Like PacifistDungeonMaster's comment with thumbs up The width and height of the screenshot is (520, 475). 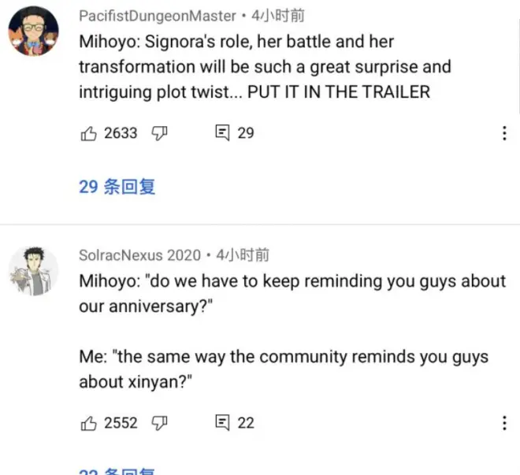click(x=88, y=133)
